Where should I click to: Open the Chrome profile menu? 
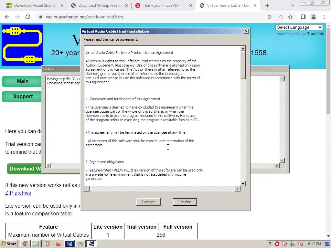(x=314, y=17)
